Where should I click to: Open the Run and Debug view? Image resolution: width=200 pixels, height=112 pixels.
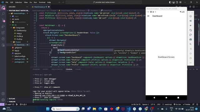coord(3,26)
